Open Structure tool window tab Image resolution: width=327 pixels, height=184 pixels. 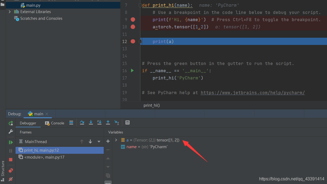tap(3, 172)
